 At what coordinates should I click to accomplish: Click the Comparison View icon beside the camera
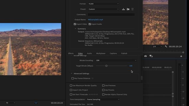coord(151,56)
